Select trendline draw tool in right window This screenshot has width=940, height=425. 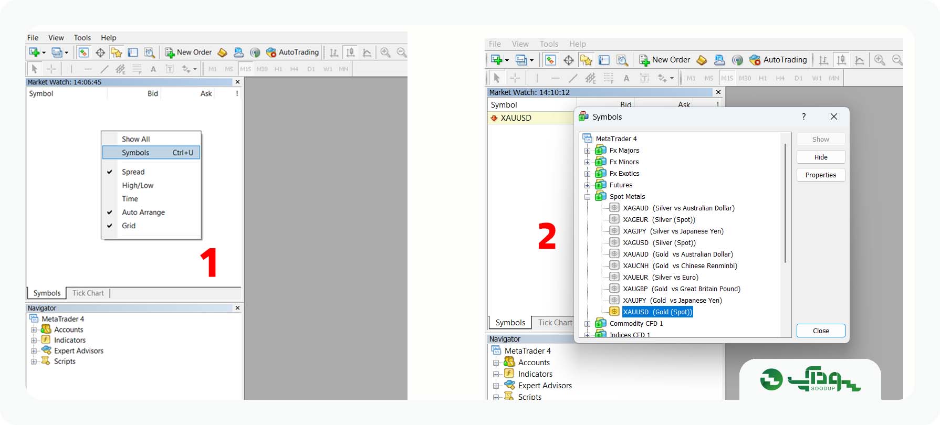[573, 78]
